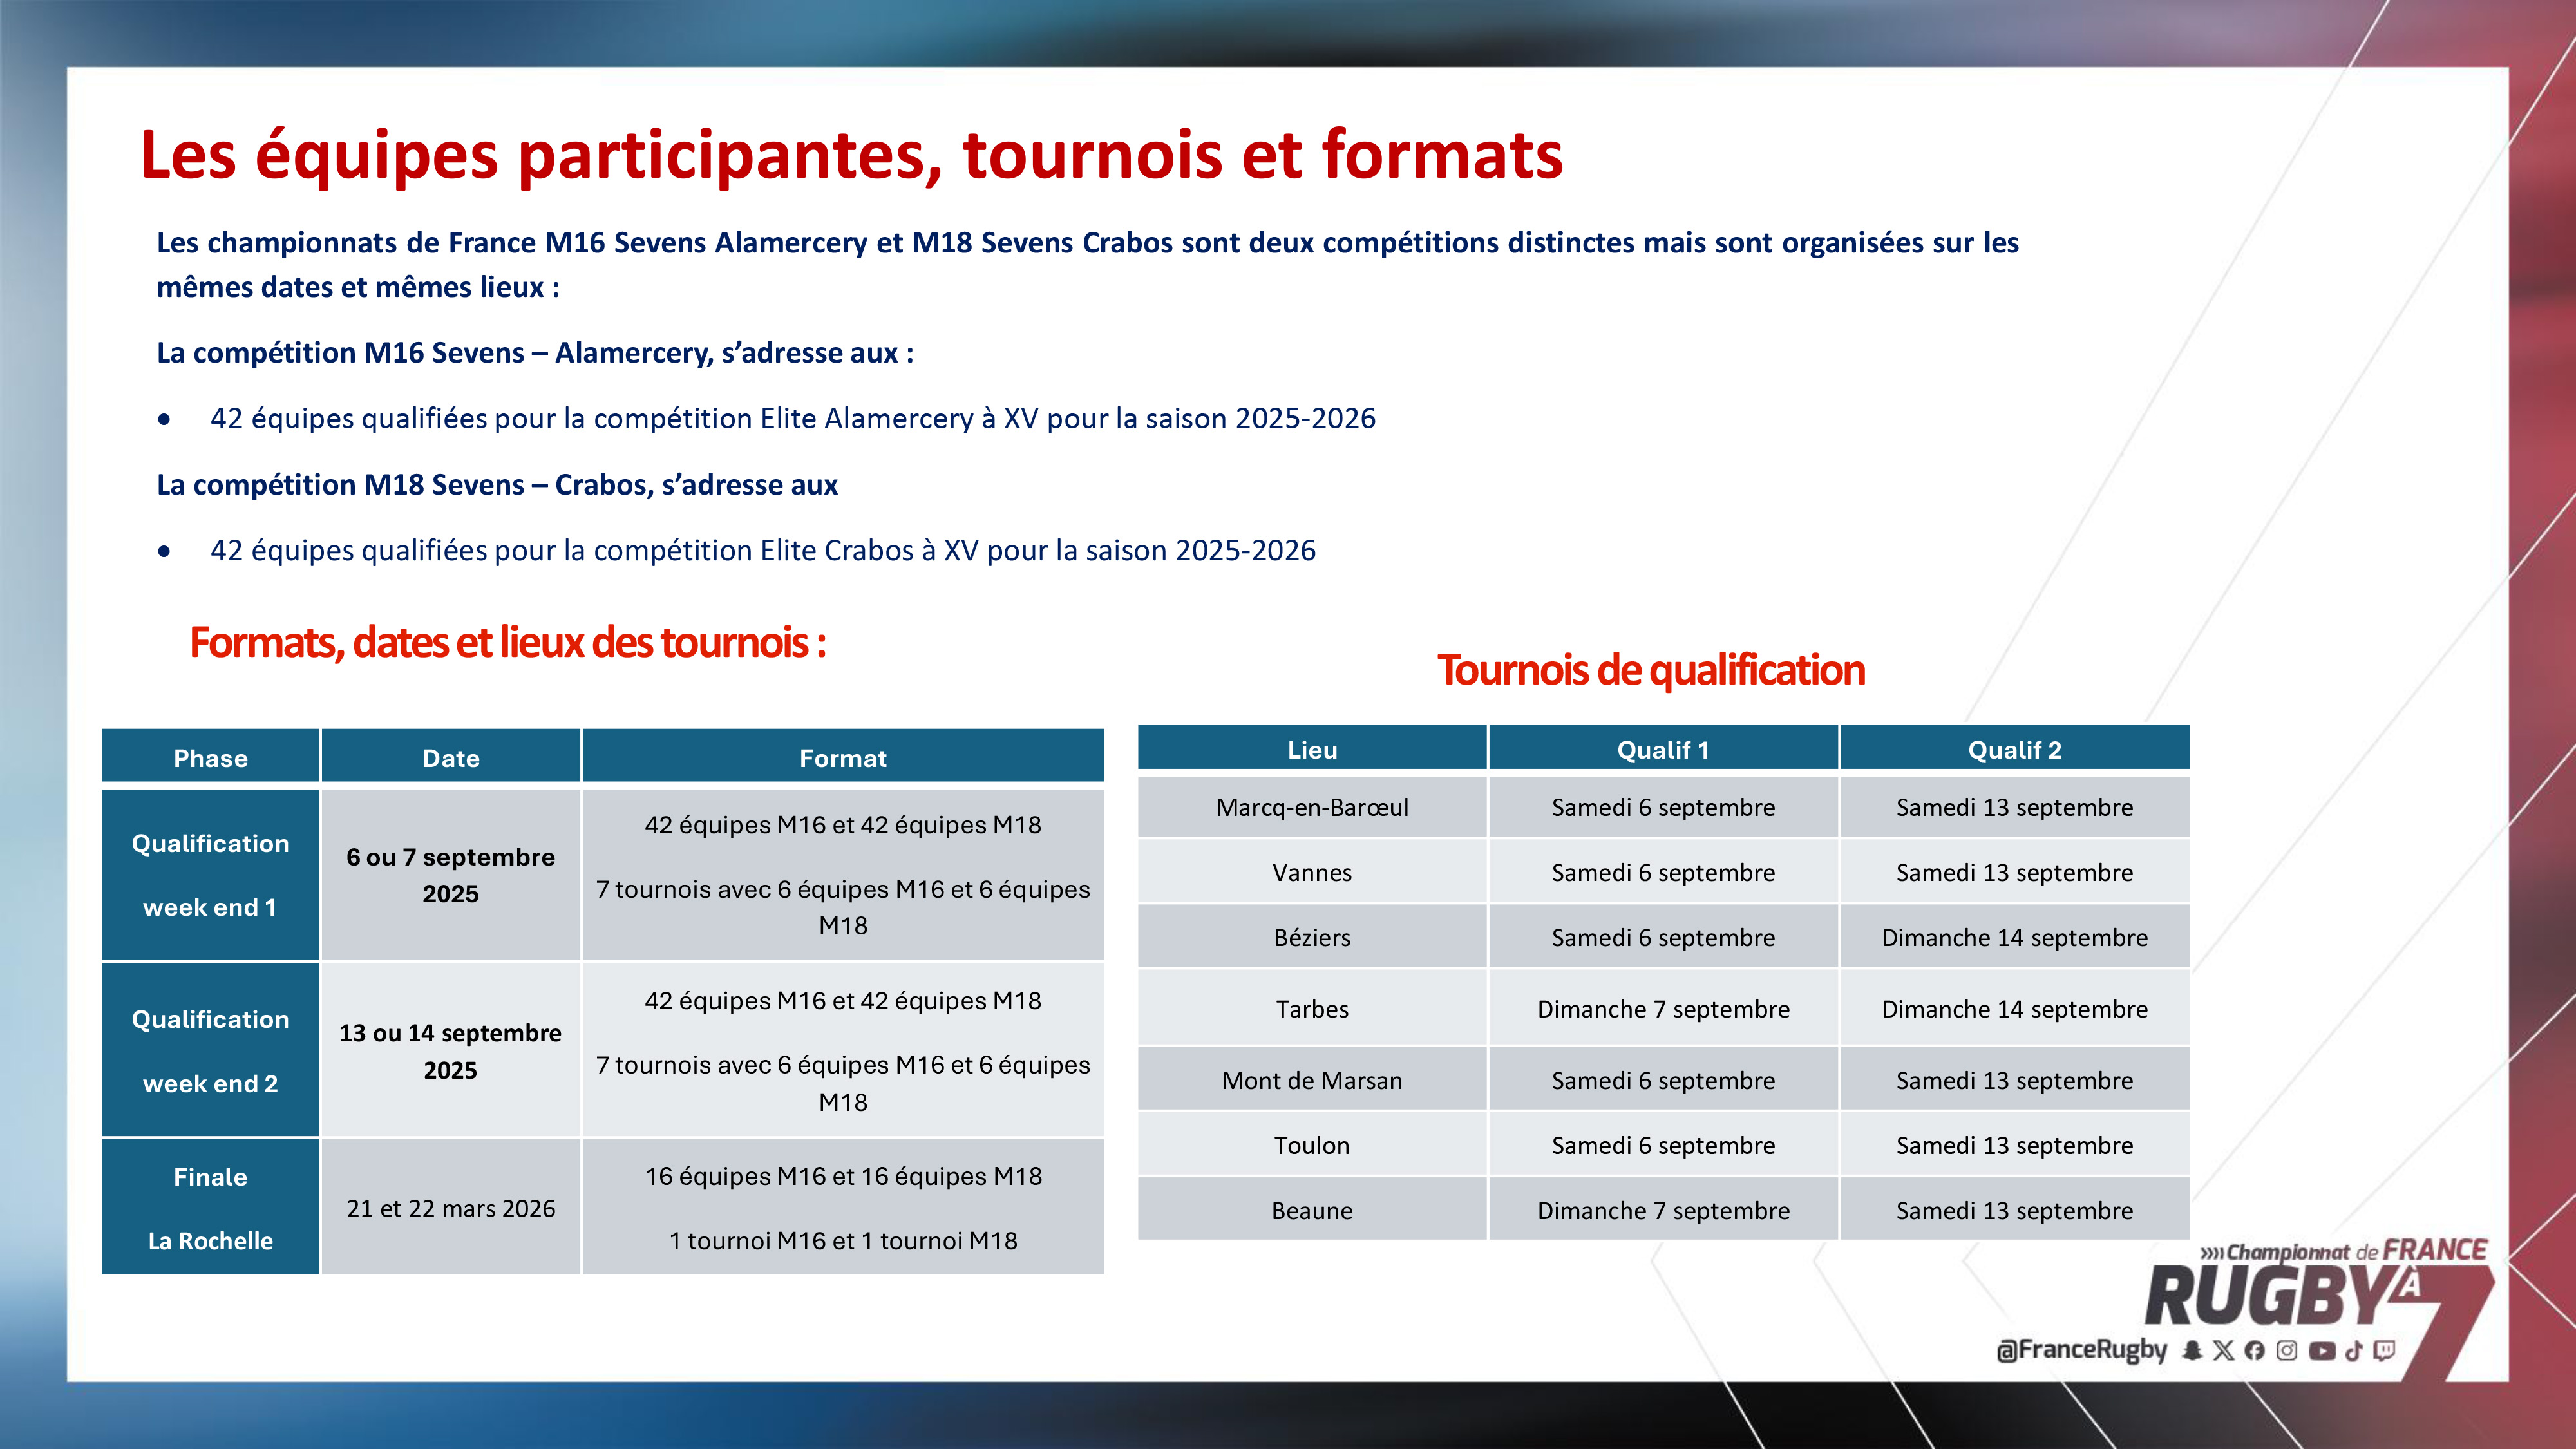Select 'La compétition M16 Sevens – Alamercery' line

click(x=535, y=353)
